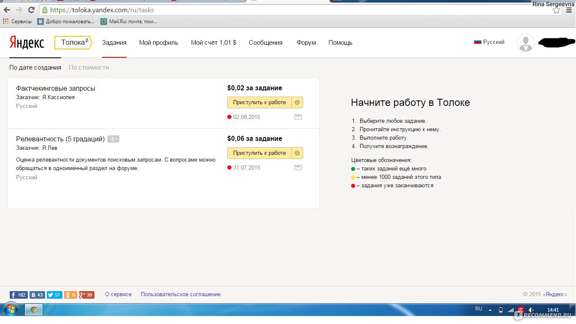
Task: Click the volume icon in system tray
Action: coord(531,310)
